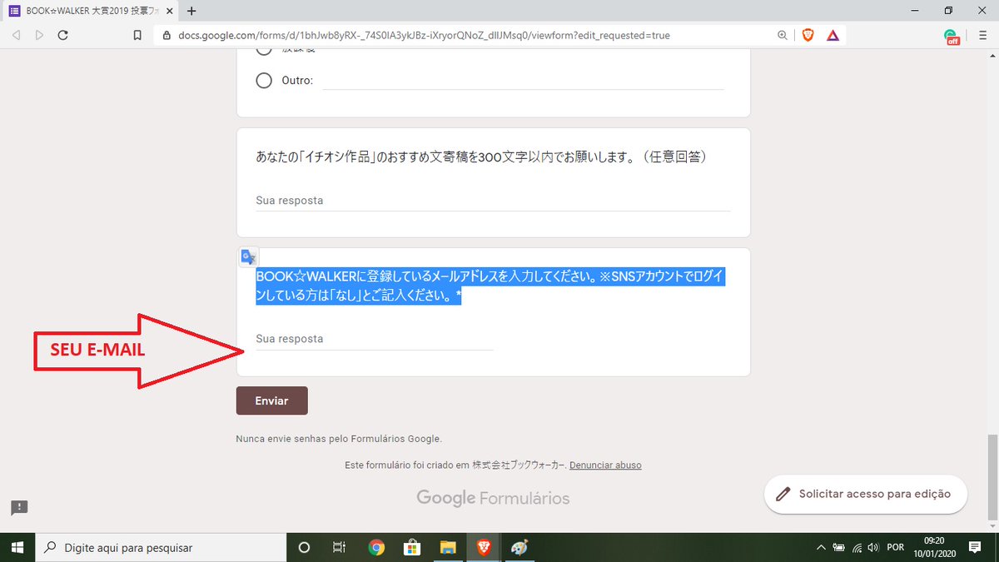Open the browser hamburger menu
The width and height of the screenshot is (999, 562).
point(982,36)
